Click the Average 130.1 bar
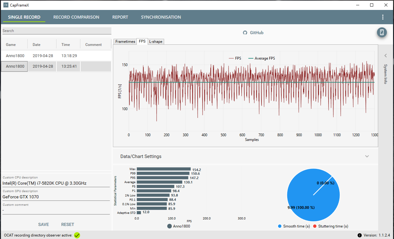 160,182
